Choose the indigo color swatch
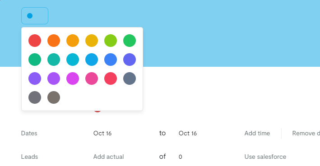Viewport: 320px width, 166px height. coord(130,60)
